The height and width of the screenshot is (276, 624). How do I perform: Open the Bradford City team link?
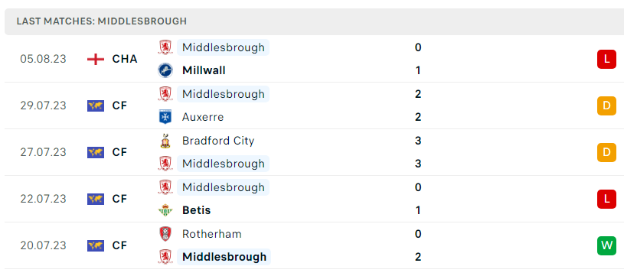(x=218, y=141)
